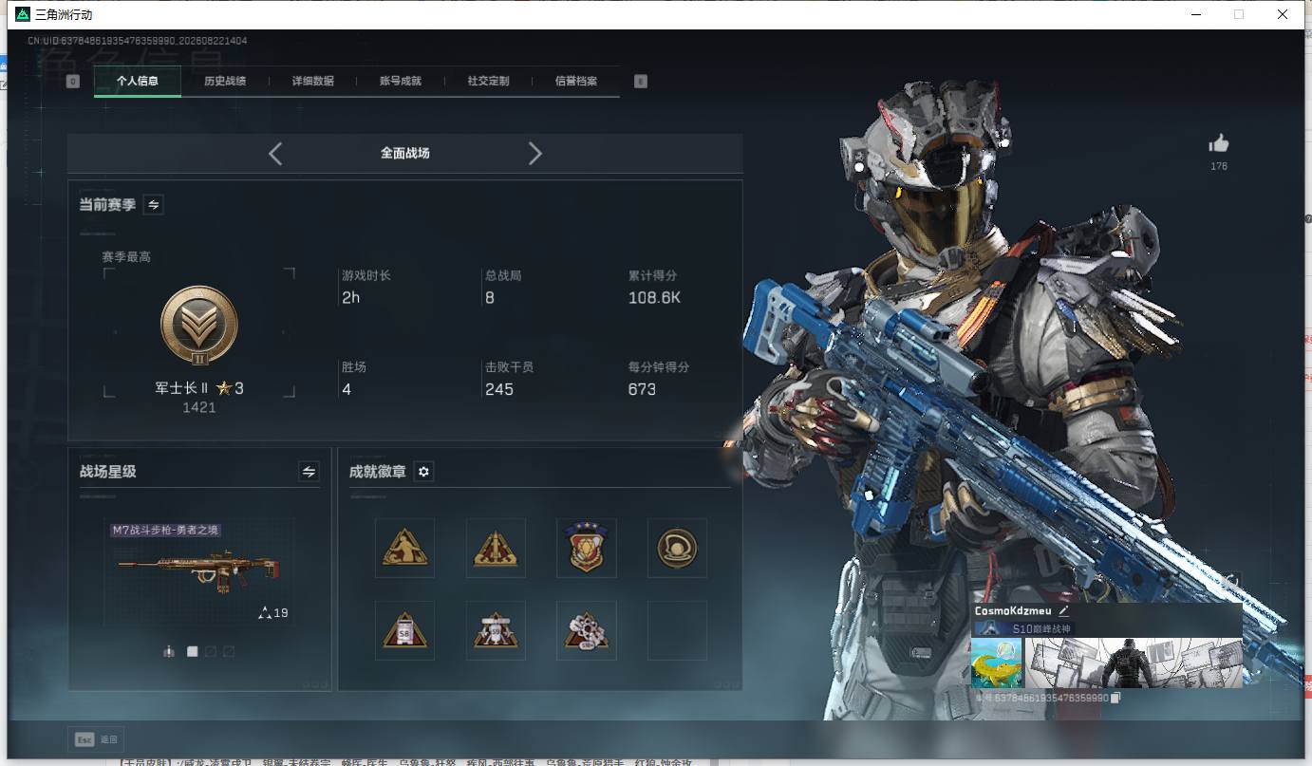This screenshot has width=1312, height=766.
Task: Click the 累计得分 value 108.6K
Action: coord(655,298)
